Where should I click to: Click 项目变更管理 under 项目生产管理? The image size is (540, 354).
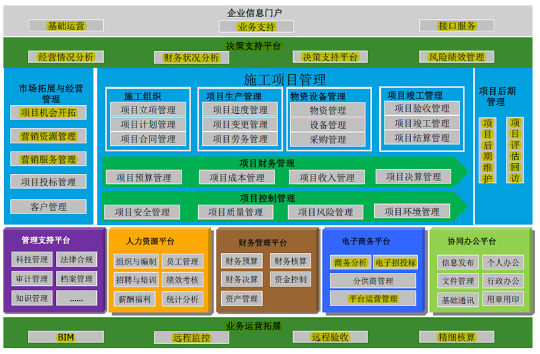tap(240, 124)
